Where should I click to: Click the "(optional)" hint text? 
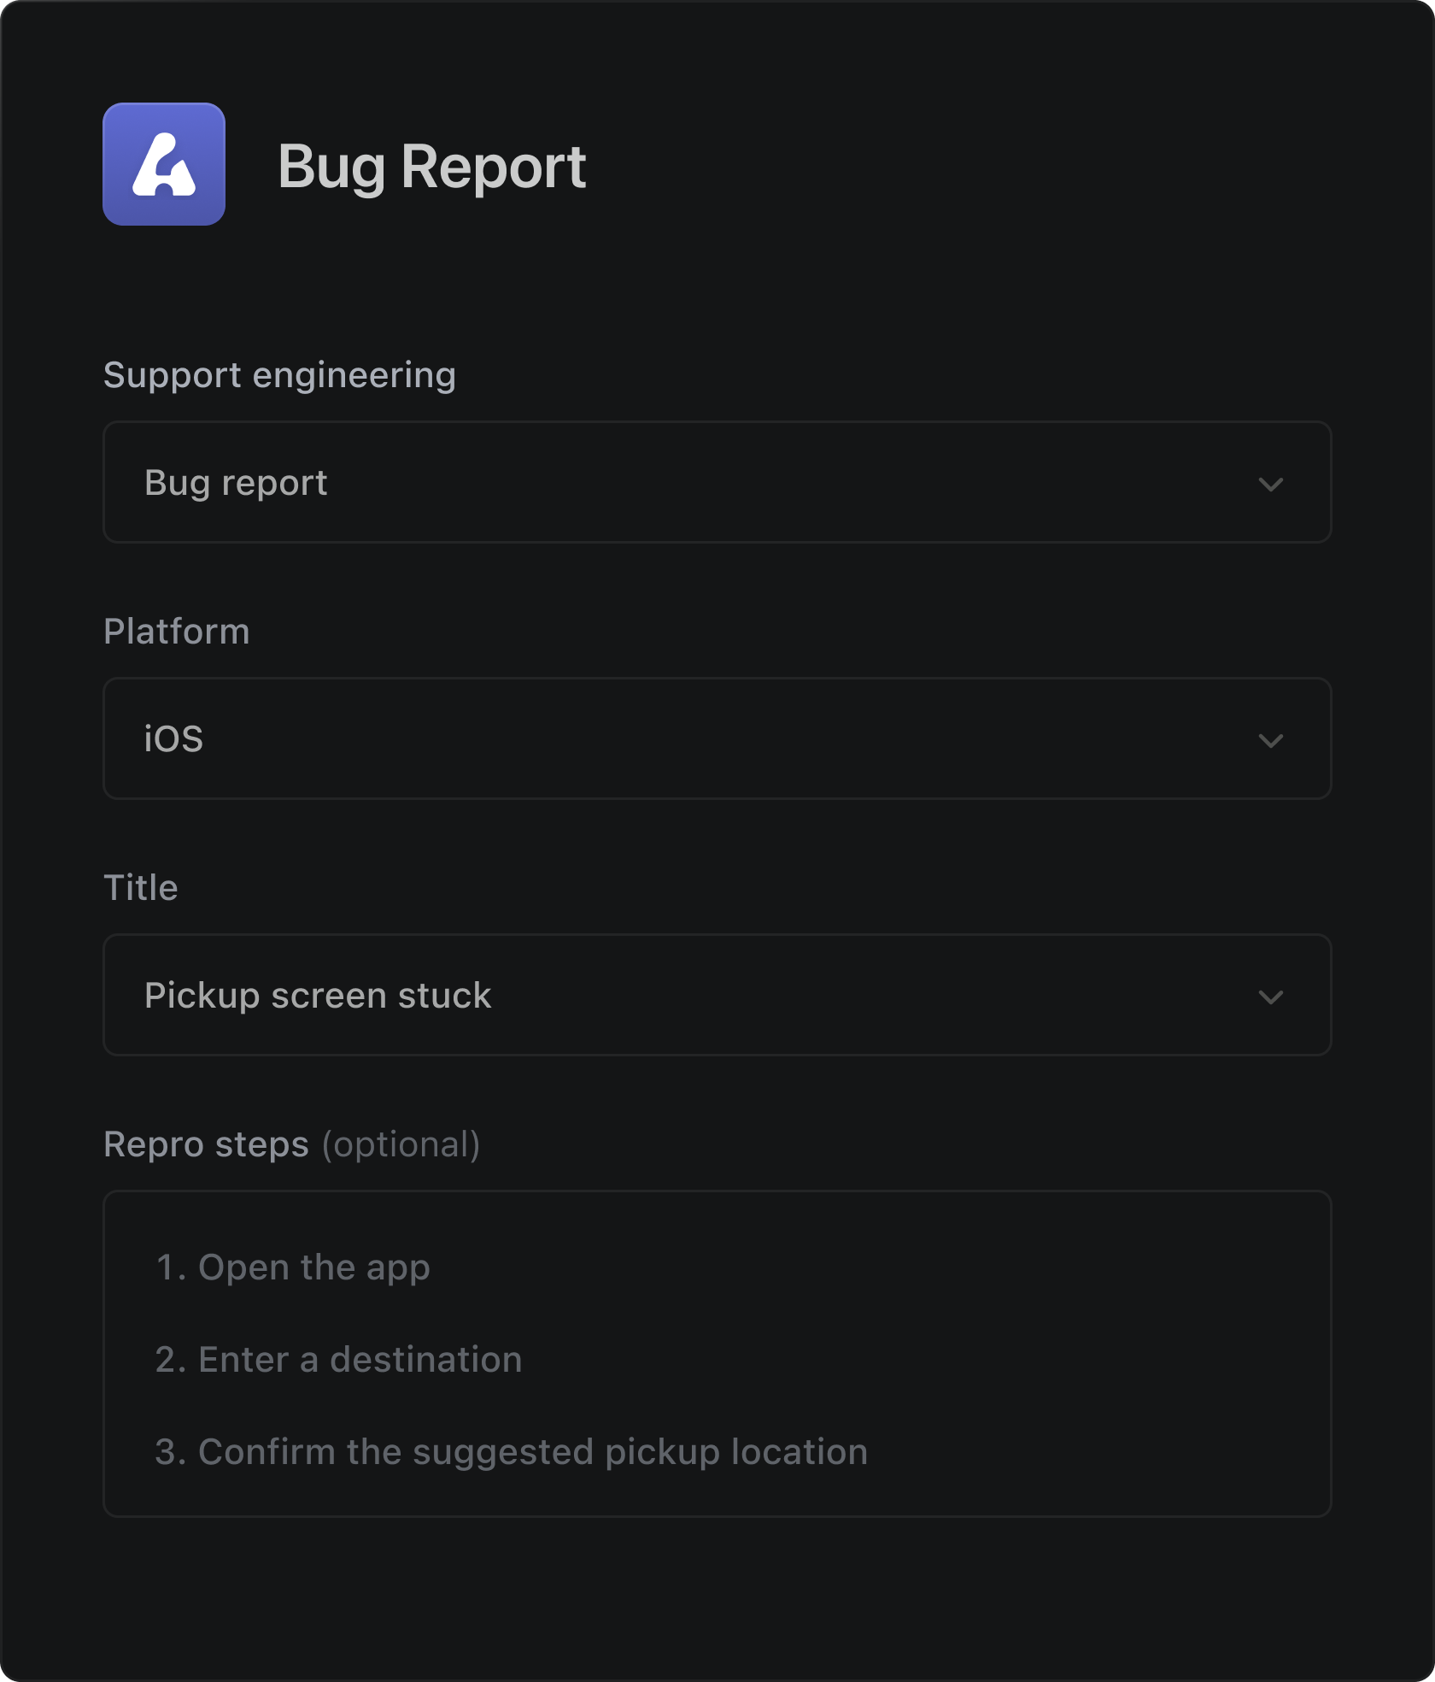click(401, 1144)
